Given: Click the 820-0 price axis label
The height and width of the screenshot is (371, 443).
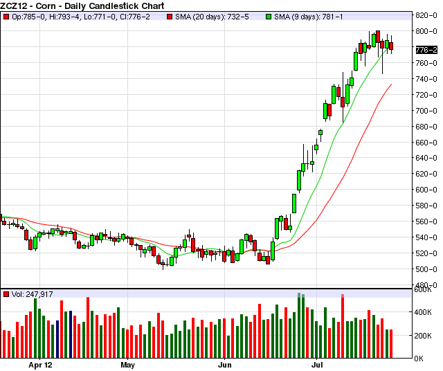Looking at the screenshot, I should pos(426,15).
